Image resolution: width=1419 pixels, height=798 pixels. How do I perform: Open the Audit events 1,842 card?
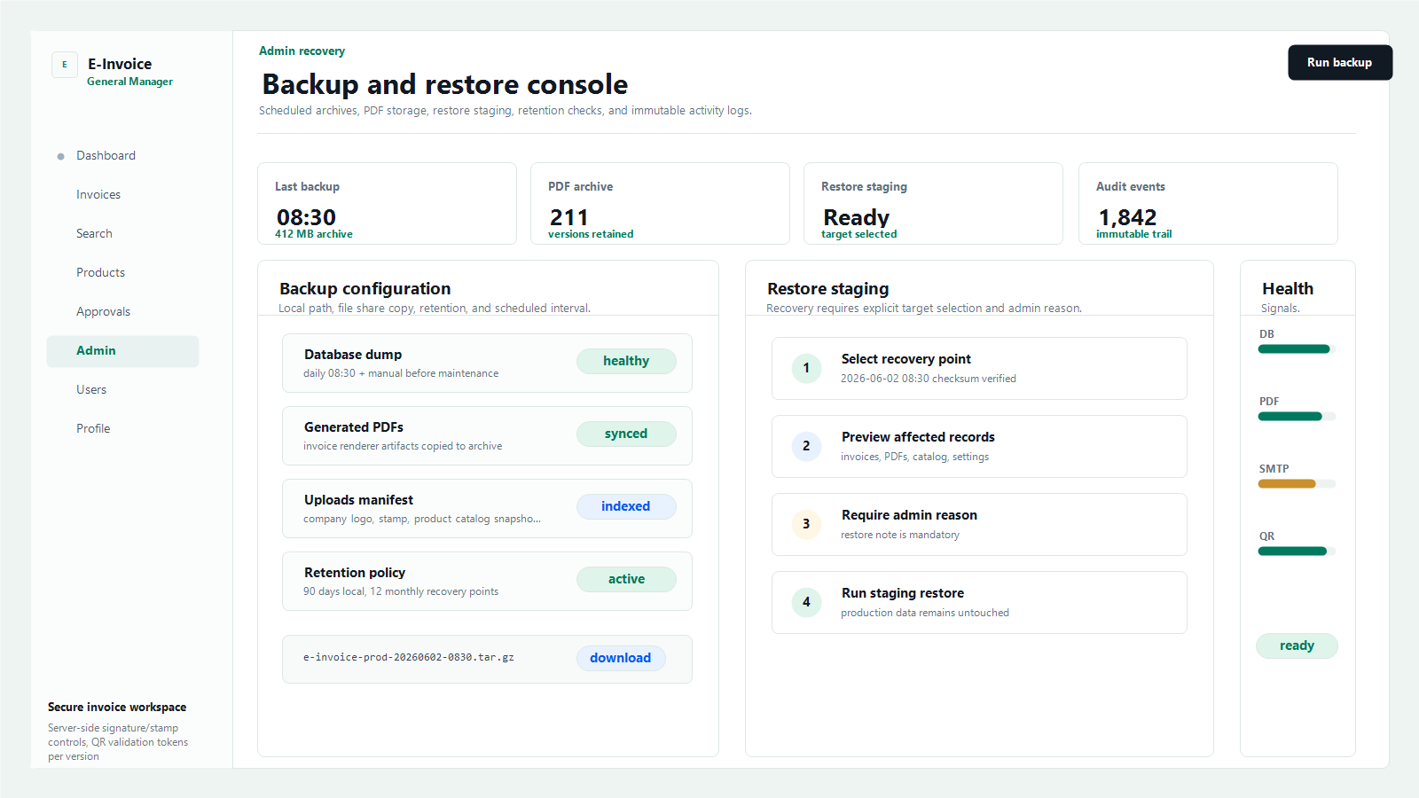[x=1208, y=204]
